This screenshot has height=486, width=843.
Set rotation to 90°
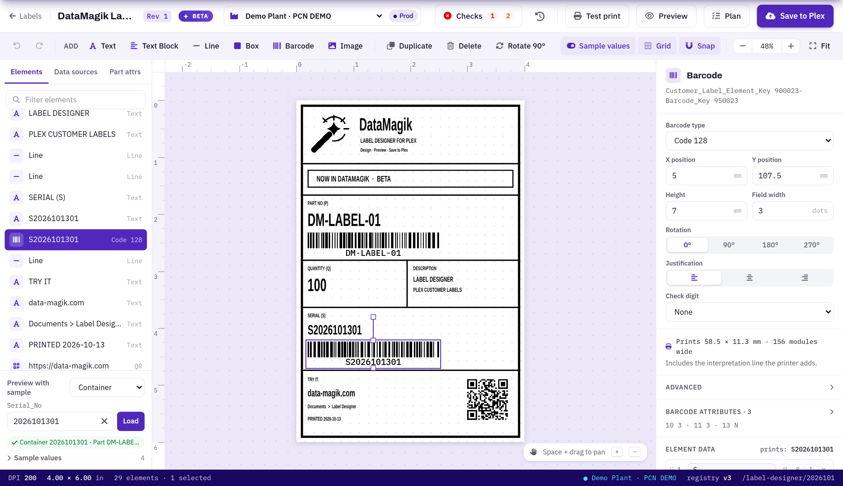coord(729,245)
